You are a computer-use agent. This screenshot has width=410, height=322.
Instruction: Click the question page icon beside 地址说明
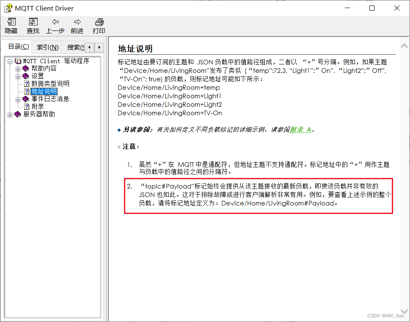(27, 92)
